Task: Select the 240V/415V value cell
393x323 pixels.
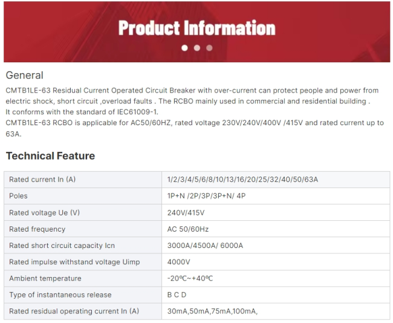Action: point(276,213)
